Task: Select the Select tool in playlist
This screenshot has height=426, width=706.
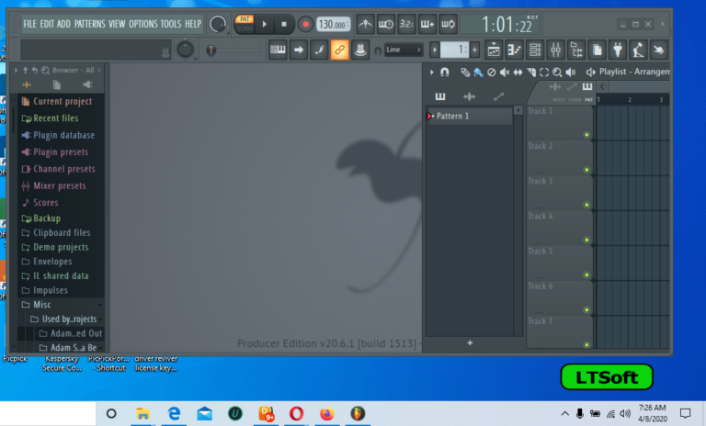Action: 544,72
